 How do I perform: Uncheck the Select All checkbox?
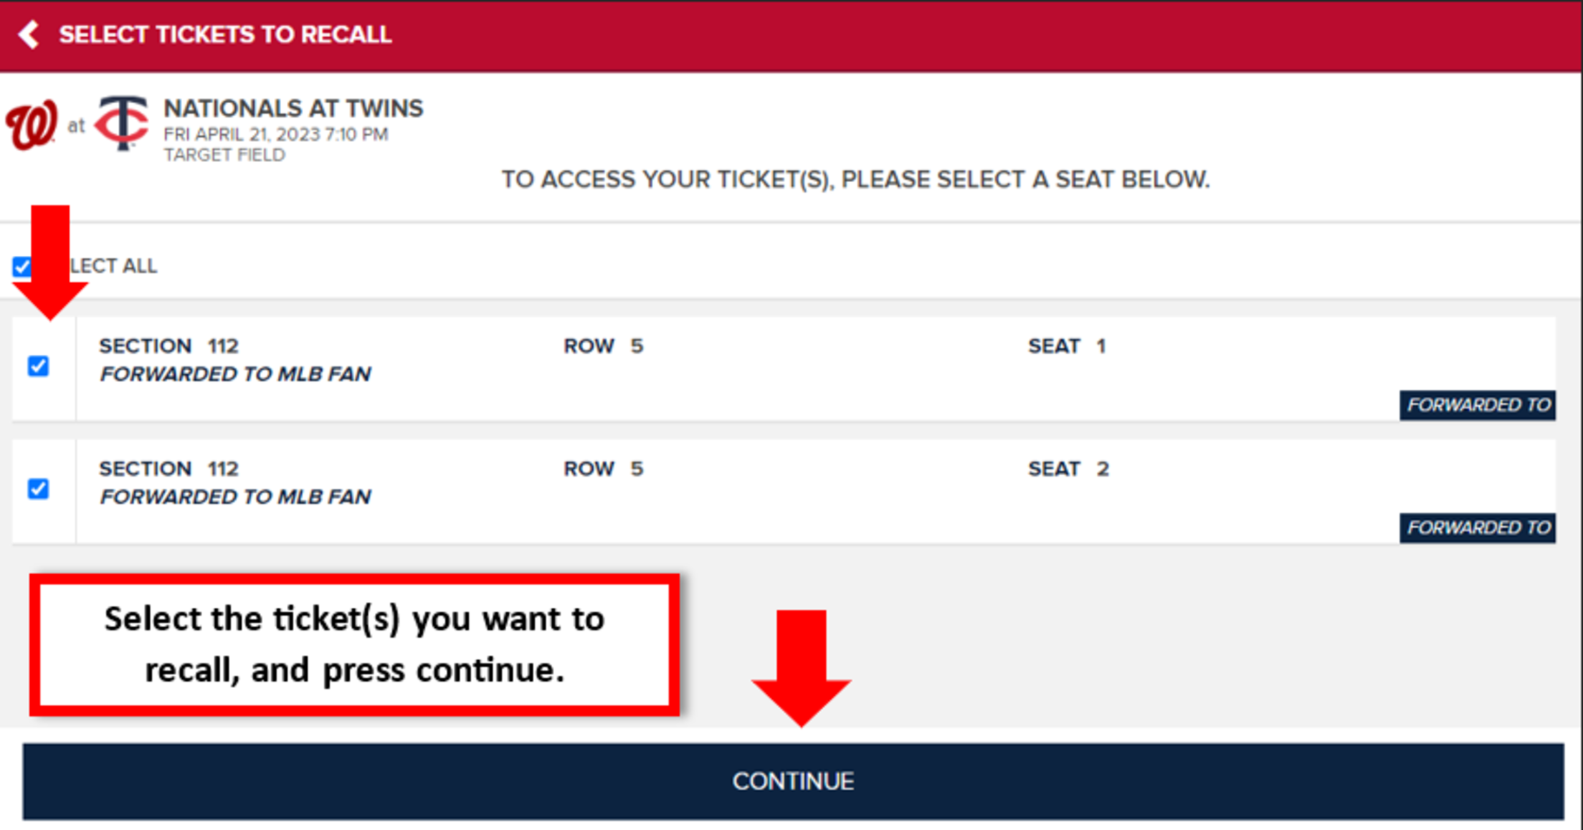[x=21, y=265]
